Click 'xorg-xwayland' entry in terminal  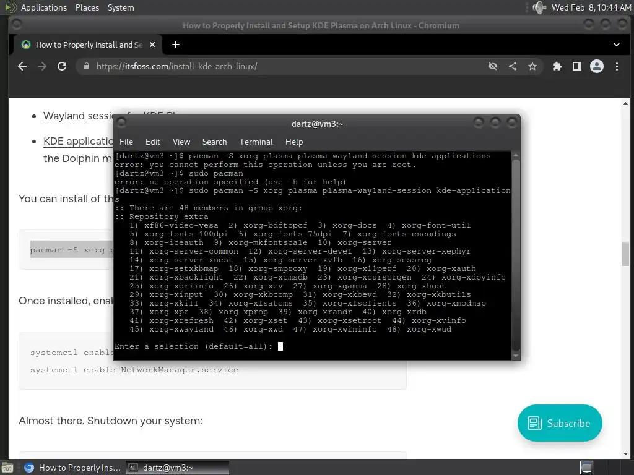click(181, 329)
